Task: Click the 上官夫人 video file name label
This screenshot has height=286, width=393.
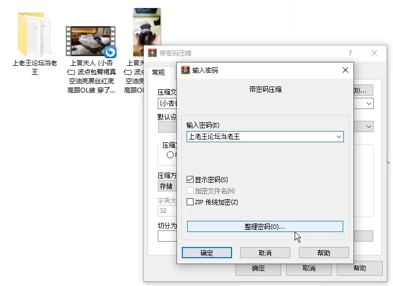Action: point(91,76)
